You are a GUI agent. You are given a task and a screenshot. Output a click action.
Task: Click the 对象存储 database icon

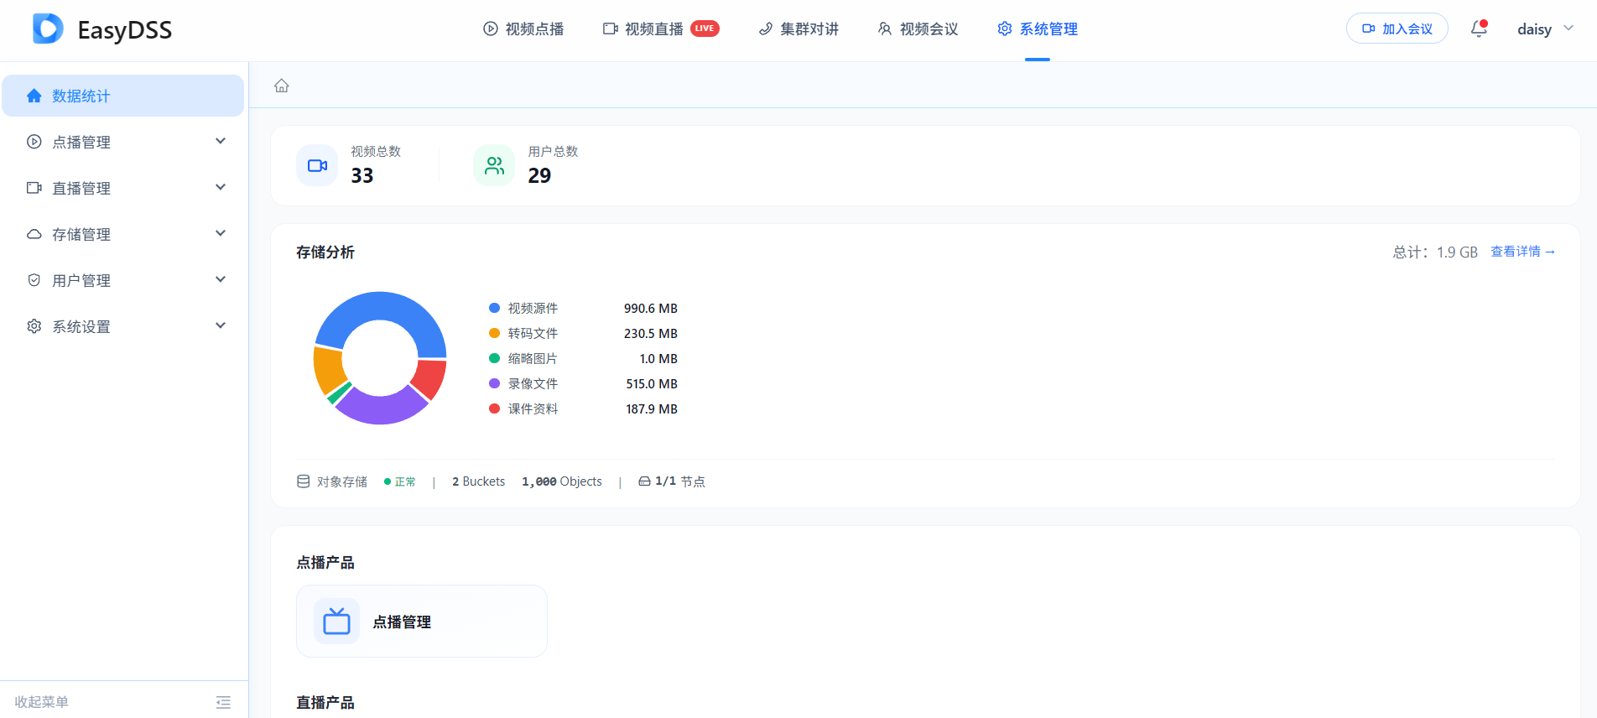[304, 481]
